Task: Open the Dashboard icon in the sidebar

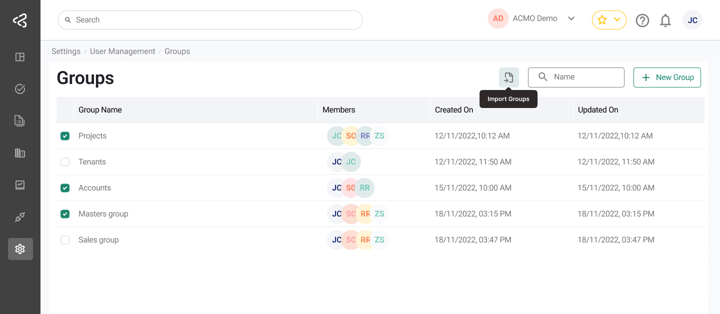Action: pyautogui.click(x=20, y=57)
